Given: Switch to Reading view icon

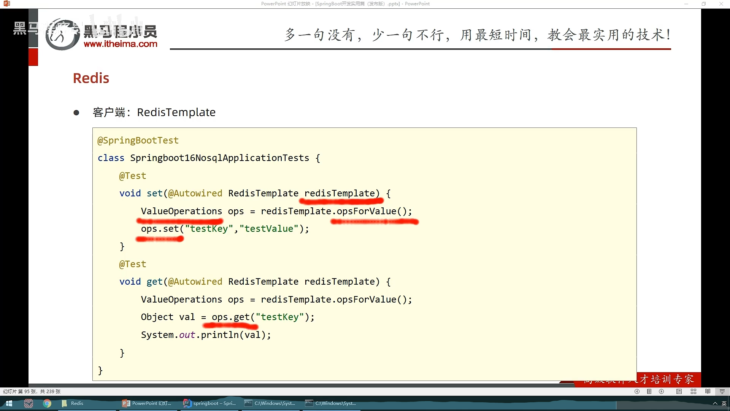Looking at the screenshot, I should (x=708, y=391).
